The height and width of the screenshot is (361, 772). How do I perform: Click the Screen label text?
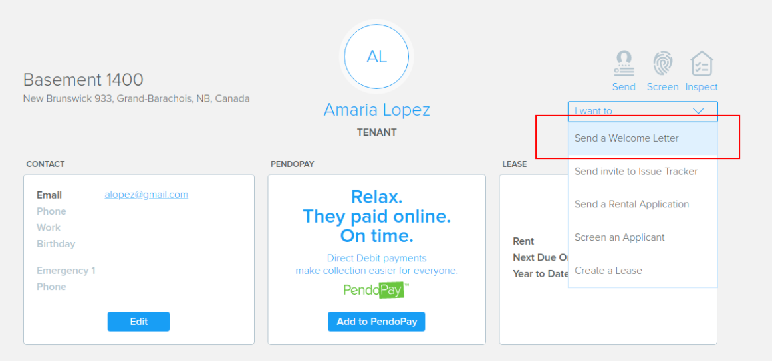point(663,86)
